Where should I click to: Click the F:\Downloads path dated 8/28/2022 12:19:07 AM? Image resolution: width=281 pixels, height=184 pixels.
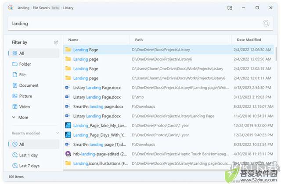[144, 106]
